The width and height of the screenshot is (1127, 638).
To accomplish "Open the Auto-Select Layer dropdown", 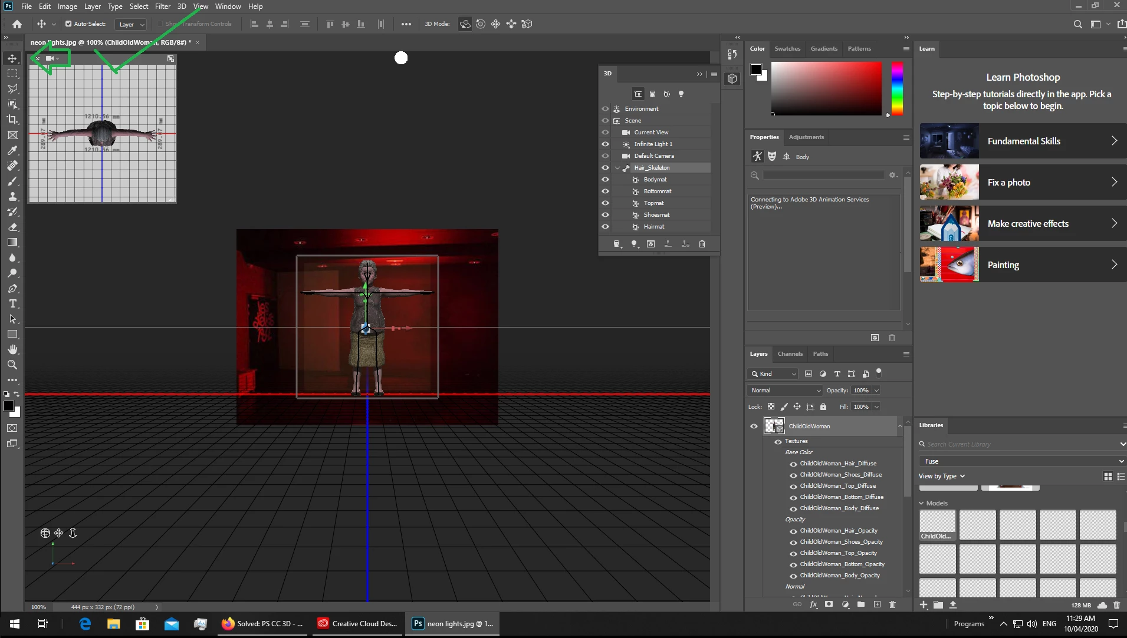I will [131, 24].
